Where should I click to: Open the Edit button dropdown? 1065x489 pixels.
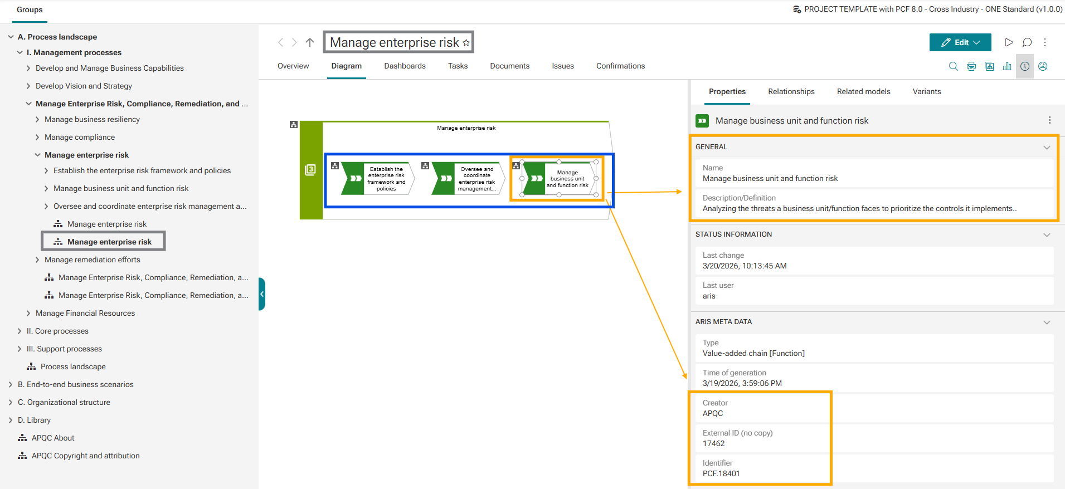[977, 42]
